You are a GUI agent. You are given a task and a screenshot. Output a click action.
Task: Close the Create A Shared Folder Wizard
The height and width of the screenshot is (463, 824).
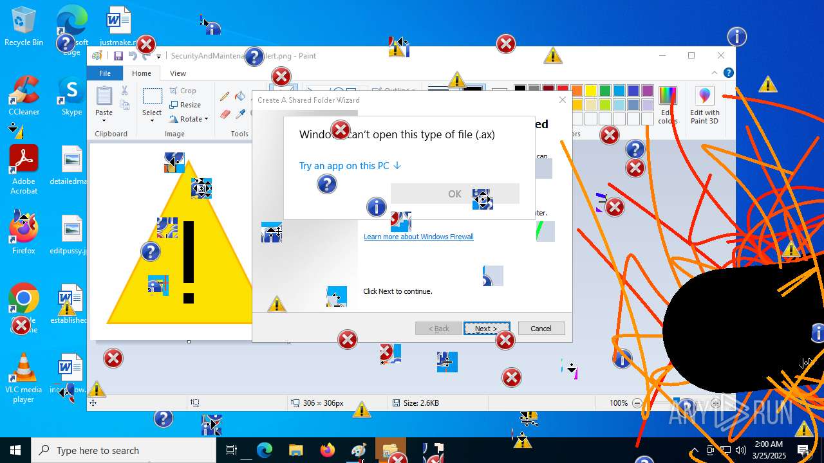(562, 100)
